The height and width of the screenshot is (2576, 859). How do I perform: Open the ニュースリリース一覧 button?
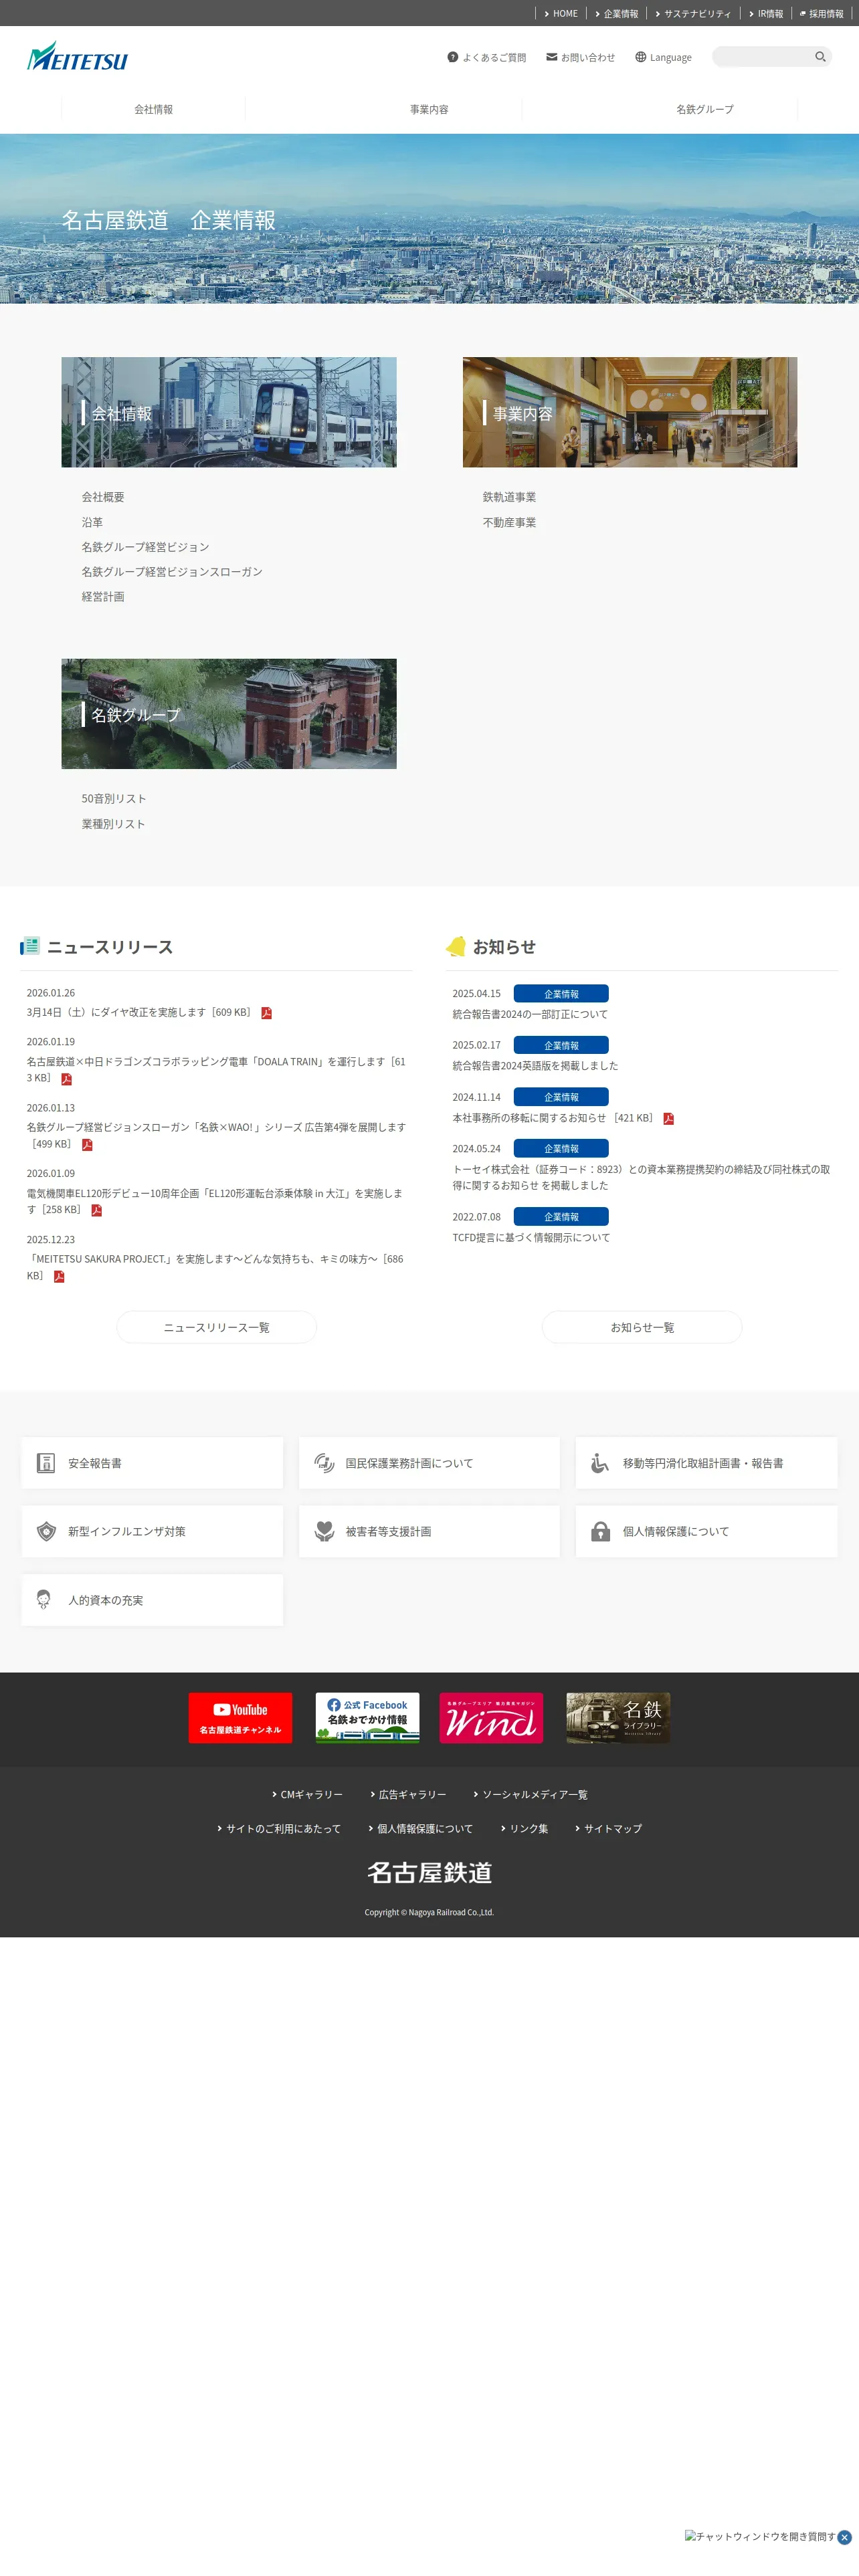coord(217,1327)
